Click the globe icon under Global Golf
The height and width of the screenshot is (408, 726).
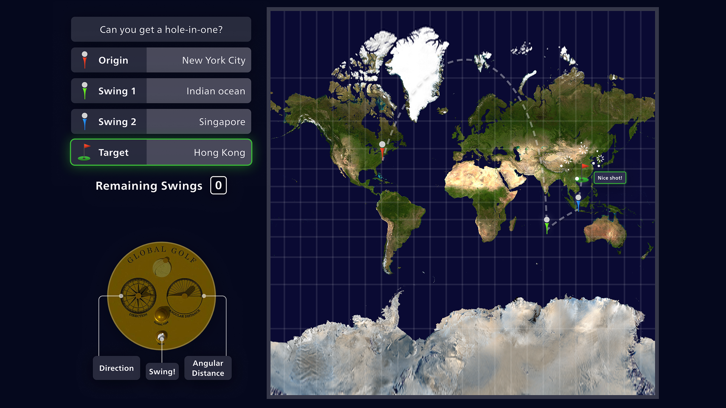pos(163,267)
